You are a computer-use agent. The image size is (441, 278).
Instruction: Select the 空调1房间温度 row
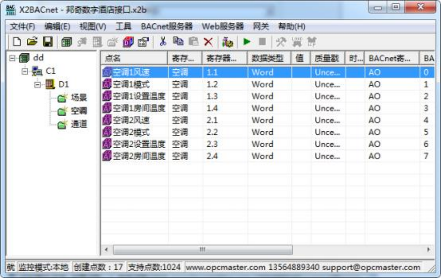click(x=267, y=108)
